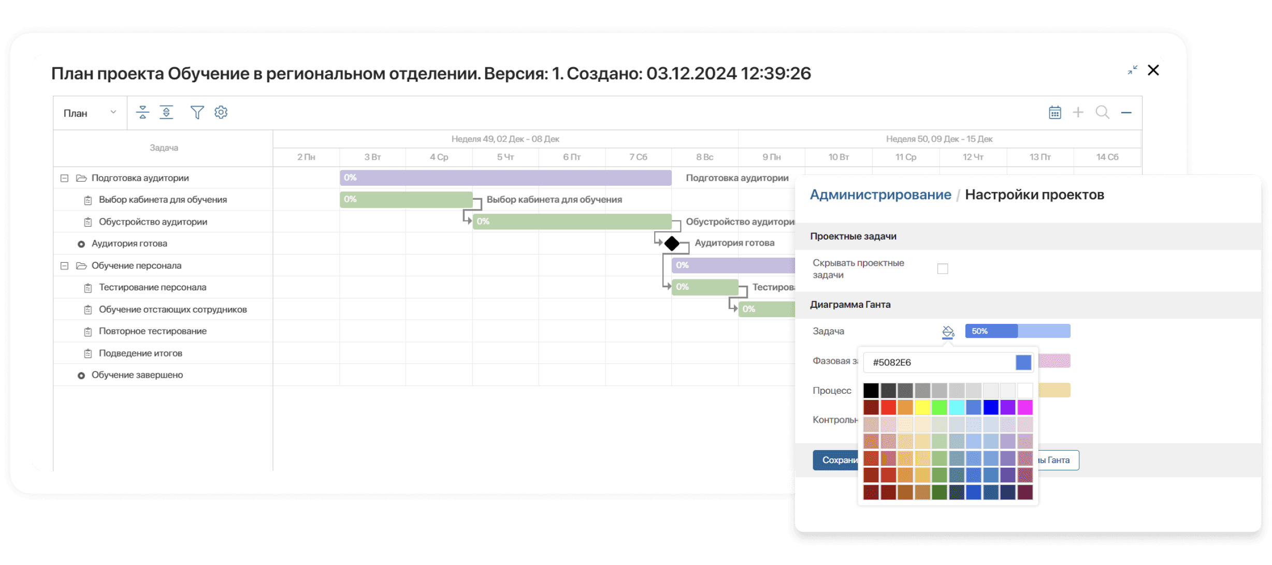Zoom in with the plus icon
The height and width of the screenshot is (565, 1272).
(x=1078, y=112)
